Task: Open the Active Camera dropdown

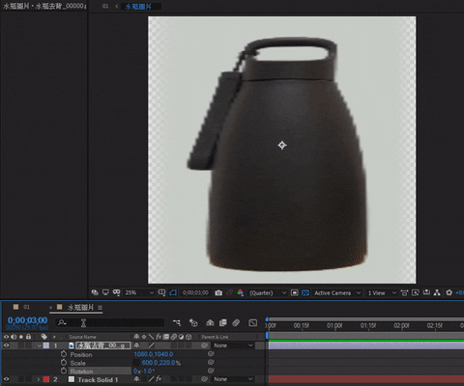Action: [337, 292]
